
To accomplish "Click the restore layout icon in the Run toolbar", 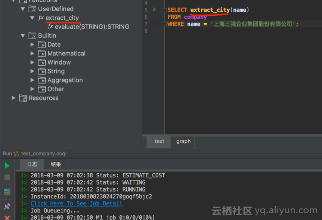I will [x=7, y=192].
